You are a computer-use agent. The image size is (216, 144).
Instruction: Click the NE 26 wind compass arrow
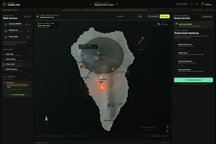[x=141, y=40]
